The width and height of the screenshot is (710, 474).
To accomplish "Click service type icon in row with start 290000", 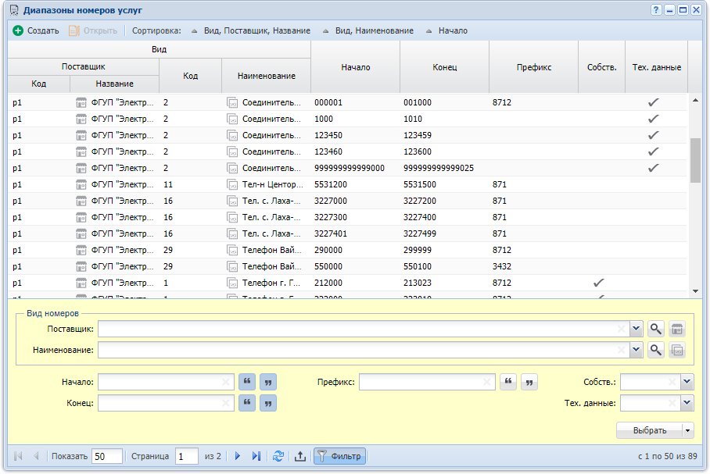I will point(232,250).
